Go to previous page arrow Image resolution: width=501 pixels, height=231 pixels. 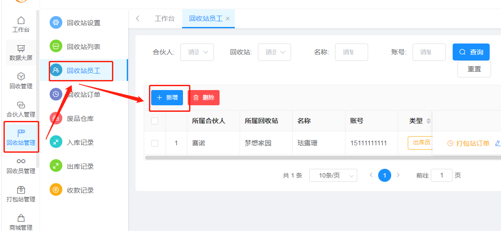point(371,175)
